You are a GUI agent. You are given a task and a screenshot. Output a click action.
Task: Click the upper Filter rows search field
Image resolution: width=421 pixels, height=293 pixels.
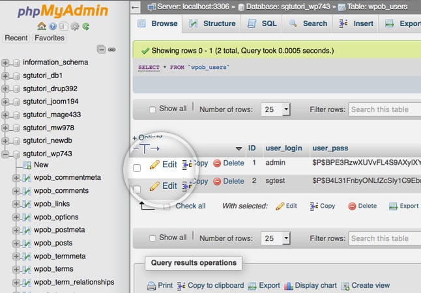tap(385, 109)
